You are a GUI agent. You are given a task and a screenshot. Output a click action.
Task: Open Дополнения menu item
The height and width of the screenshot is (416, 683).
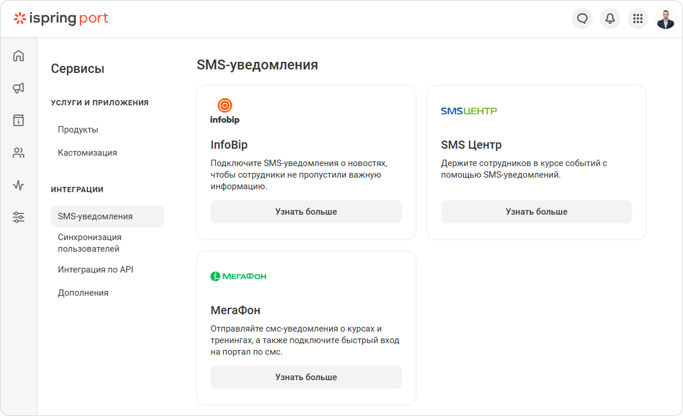83,293
